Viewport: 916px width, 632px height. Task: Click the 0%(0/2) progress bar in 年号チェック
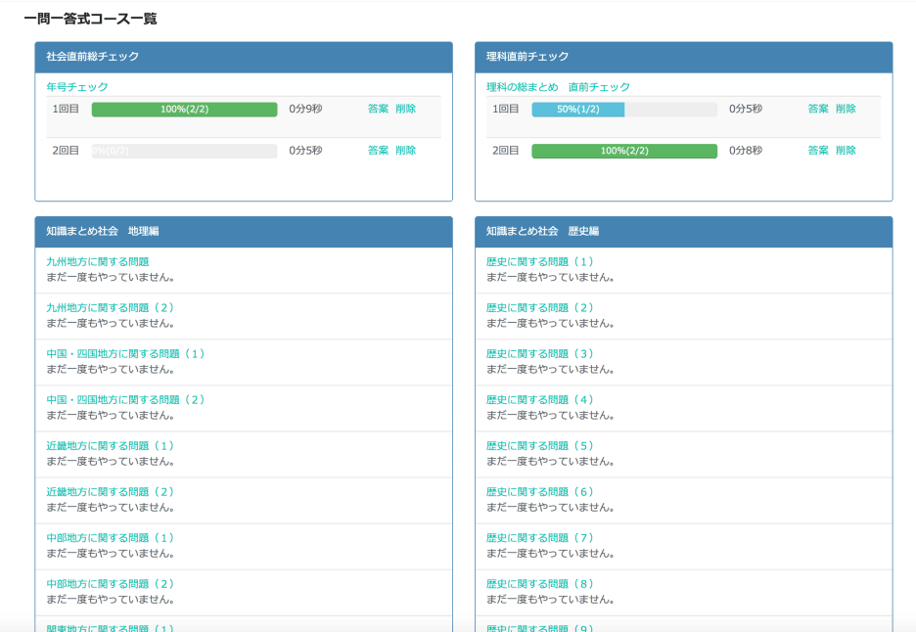(184, 151)
